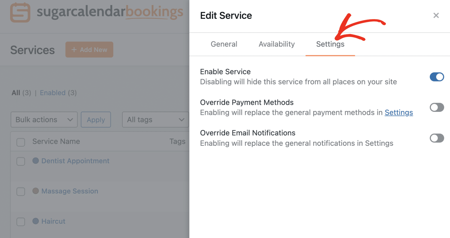Screen dimensions: 450x238
Task: Open the Settings link under payment methods
Action: (399, 112)
